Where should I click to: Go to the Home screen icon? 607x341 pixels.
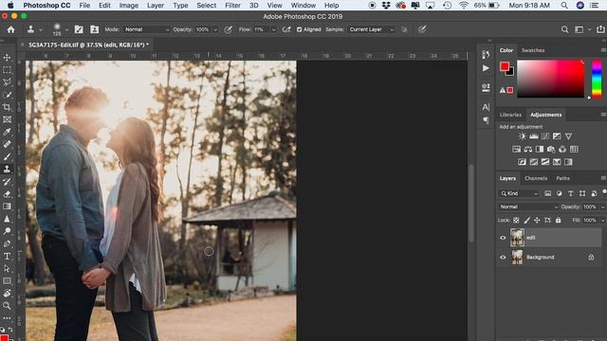coord(10,29)
